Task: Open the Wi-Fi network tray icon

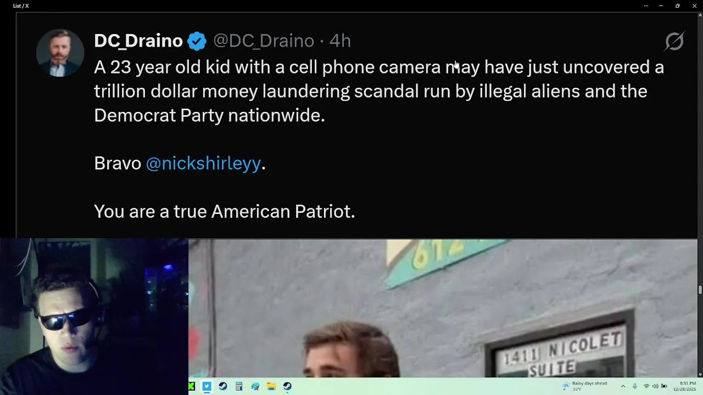Action: pyautogui.click(x=646, y=386)
